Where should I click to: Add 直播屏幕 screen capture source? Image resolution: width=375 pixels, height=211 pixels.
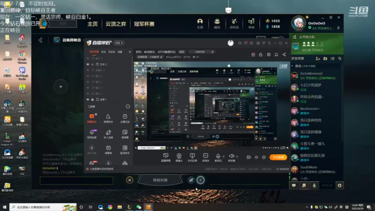(165, 158)
